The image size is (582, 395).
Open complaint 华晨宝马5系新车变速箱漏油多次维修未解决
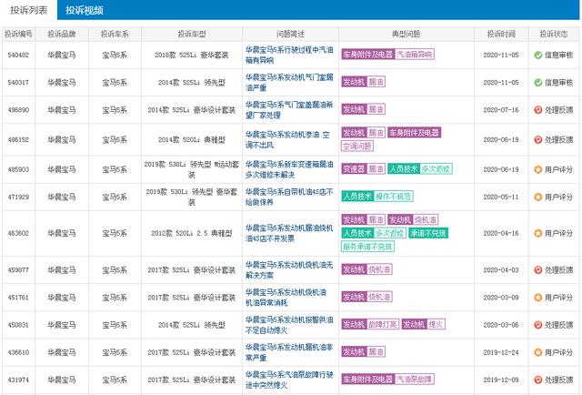[289, 169]
